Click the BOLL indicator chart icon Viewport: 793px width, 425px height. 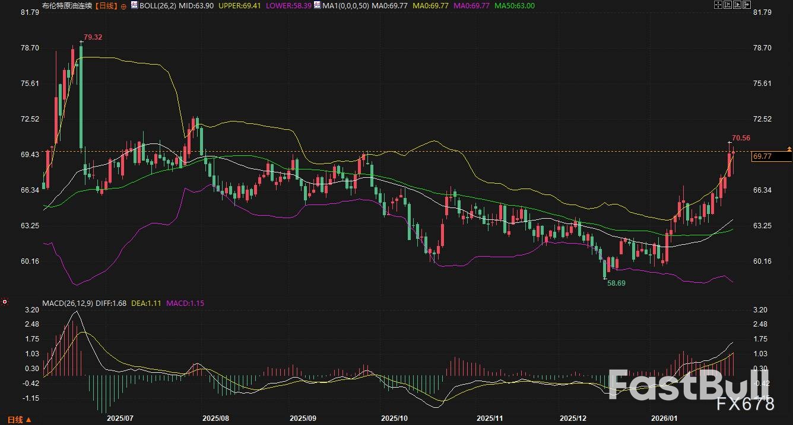[134, 5]
